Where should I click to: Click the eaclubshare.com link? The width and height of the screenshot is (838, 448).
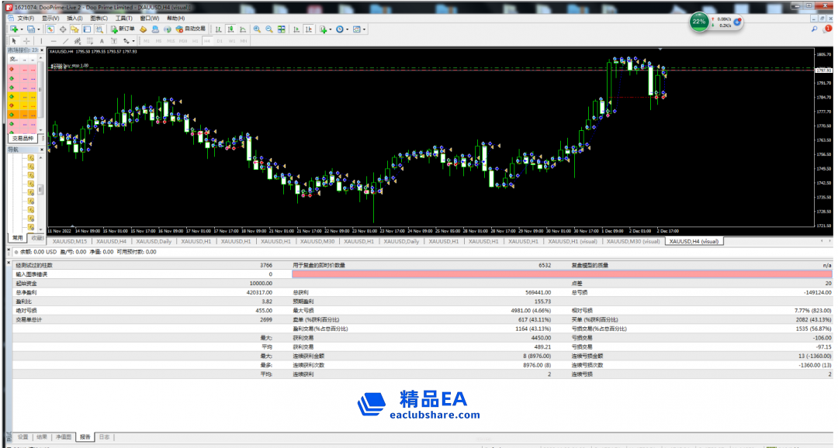[x=435, y=415]
